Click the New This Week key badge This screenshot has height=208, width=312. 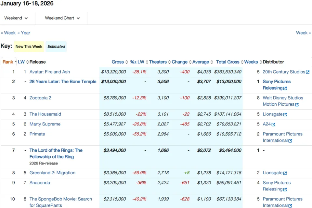click(x=29, y=46)
